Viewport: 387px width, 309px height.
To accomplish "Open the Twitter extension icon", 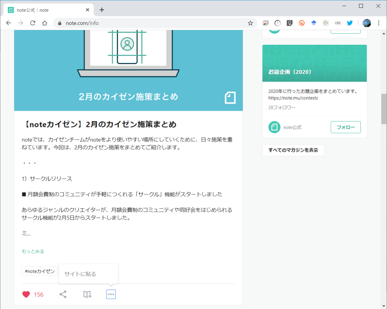I will coord(350,23).
